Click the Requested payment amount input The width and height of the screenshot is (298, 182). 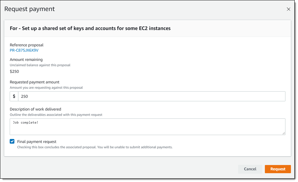pos(151,96)
